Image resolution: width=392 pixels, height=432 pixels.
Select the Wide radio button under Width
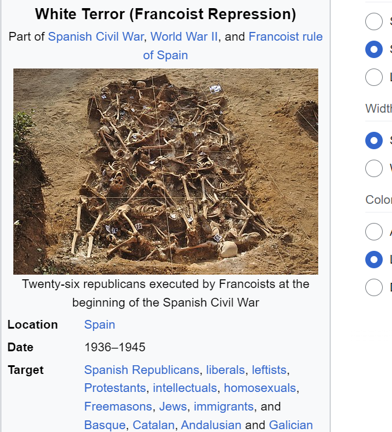click(374, 168)
